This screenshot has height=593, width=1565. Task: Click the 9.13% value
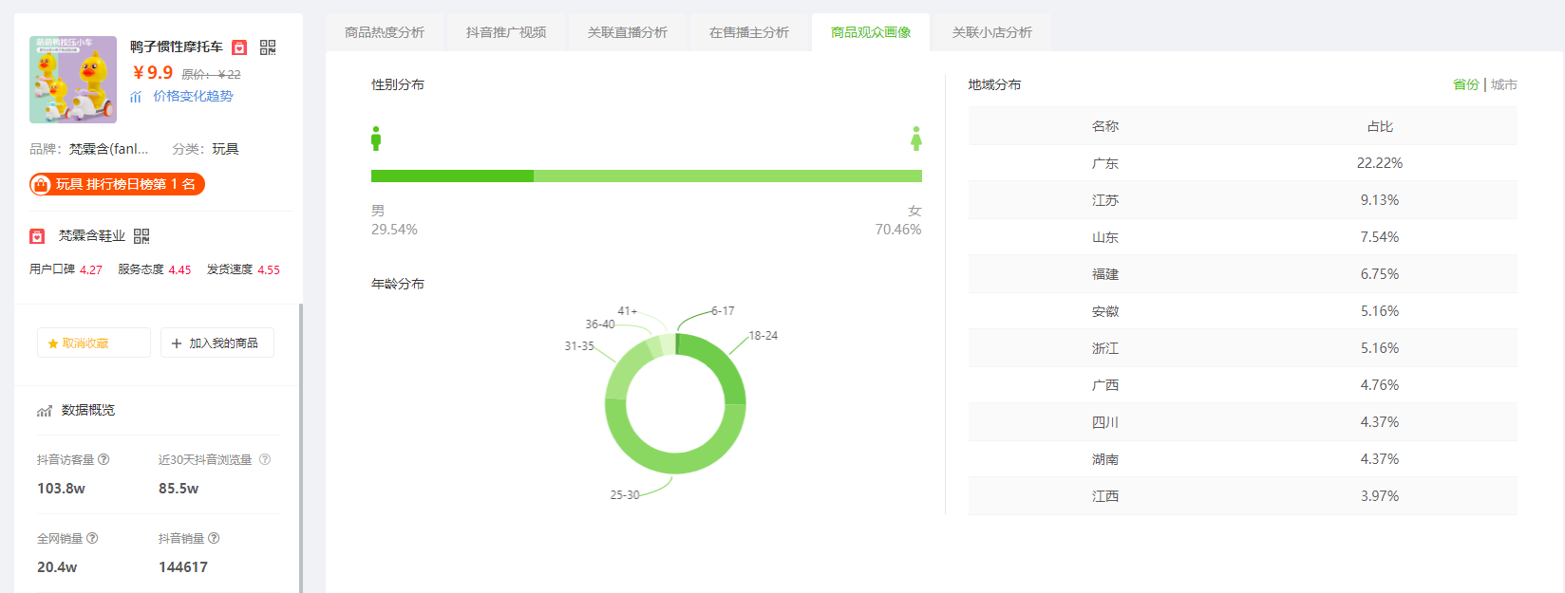1380,200
